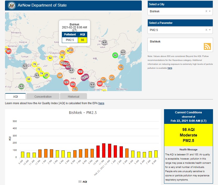Viewport: 218px width, 185px height.
Task: Clear the Bishkek city selection
Action: click(x=206, y=11)
